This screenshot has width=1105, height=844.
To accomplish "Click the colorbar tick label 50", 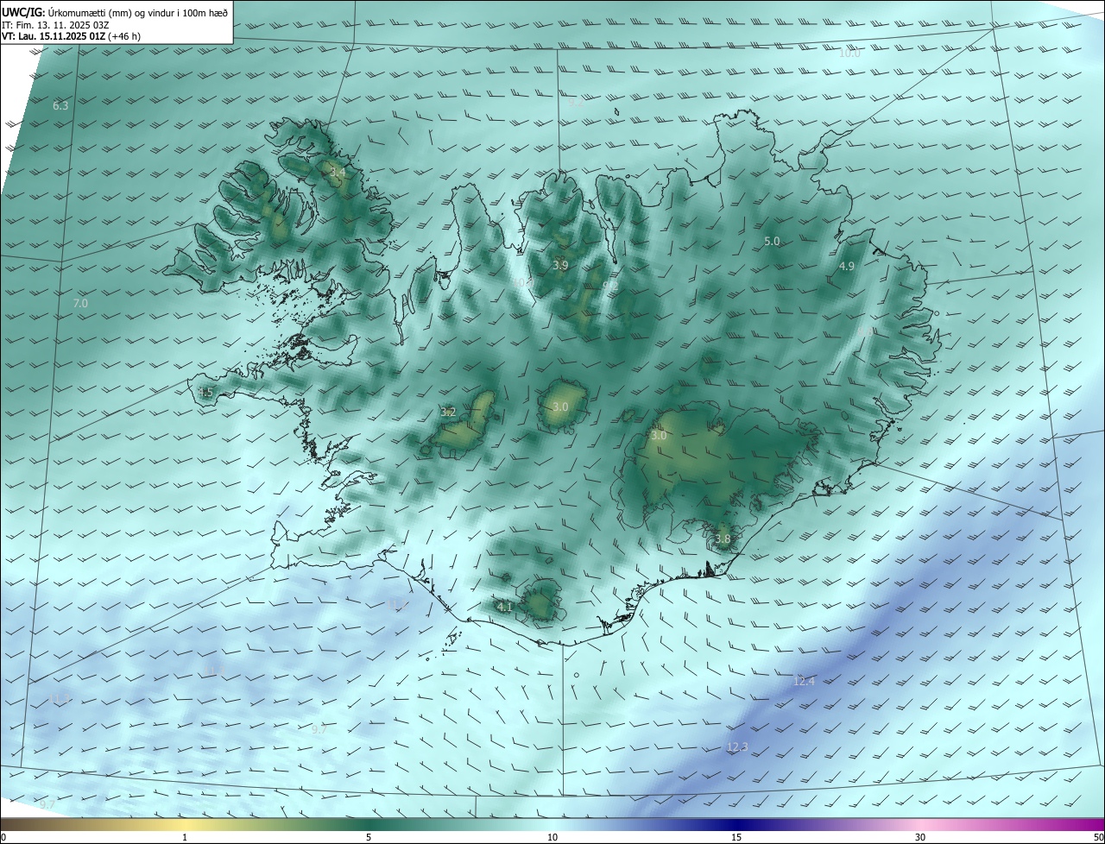I will (x=1098, y=837).
